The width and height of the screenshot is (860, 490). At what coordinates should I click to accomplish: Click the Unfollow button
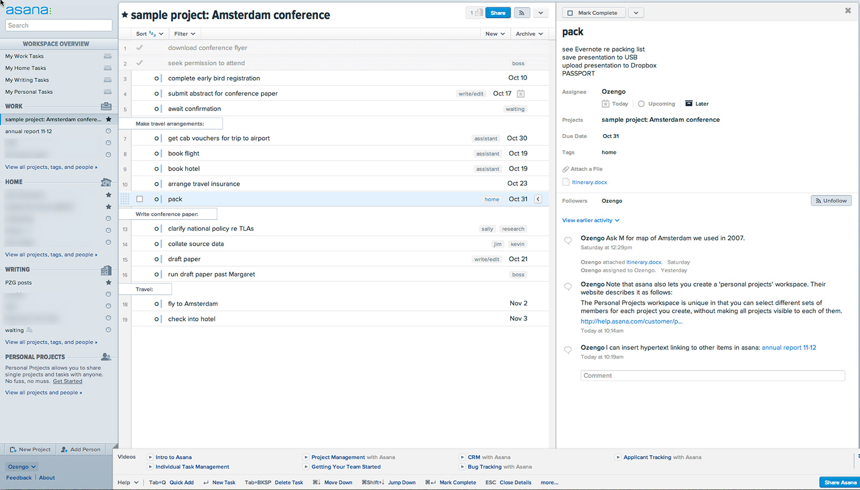click(831, 201)
